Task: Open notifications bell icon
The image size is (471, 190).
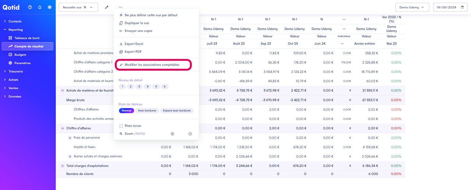Action: [x=40, y=7]
